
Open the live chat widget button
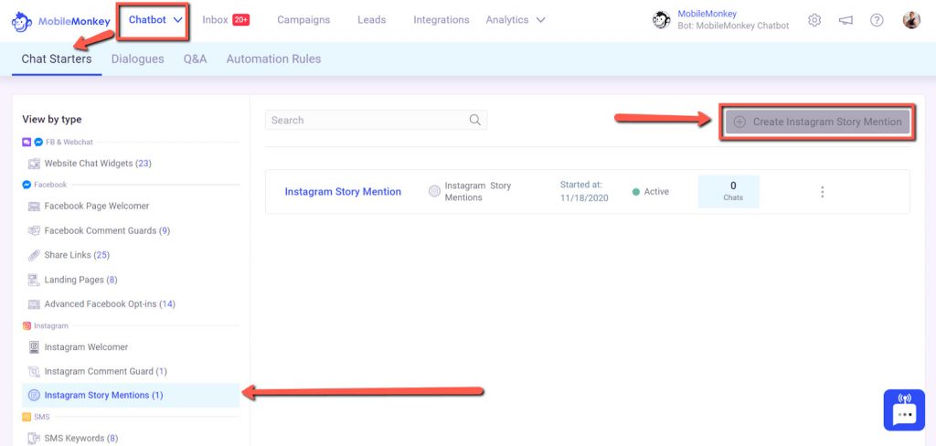click(x=904, y=409)
